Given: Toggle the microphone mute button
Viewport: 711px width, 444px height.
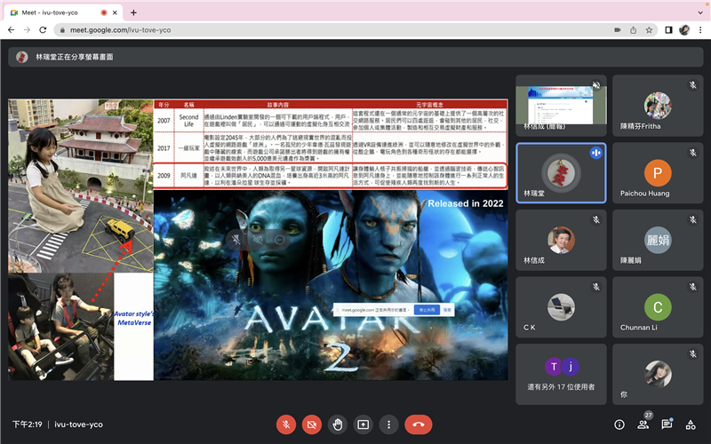Looking at the screenshot, I should [x=286, y=424].
